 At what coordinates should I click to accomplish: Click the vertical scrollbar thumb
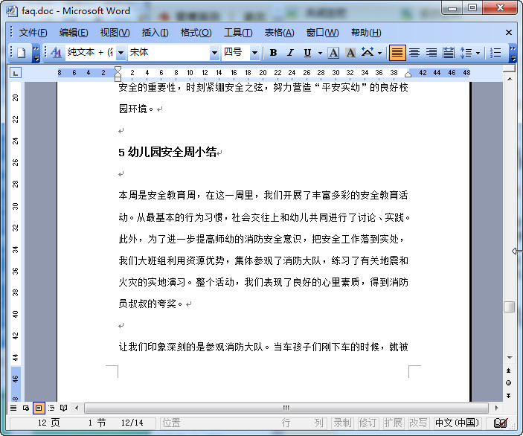pyautogui.click(x=510, y=307)
